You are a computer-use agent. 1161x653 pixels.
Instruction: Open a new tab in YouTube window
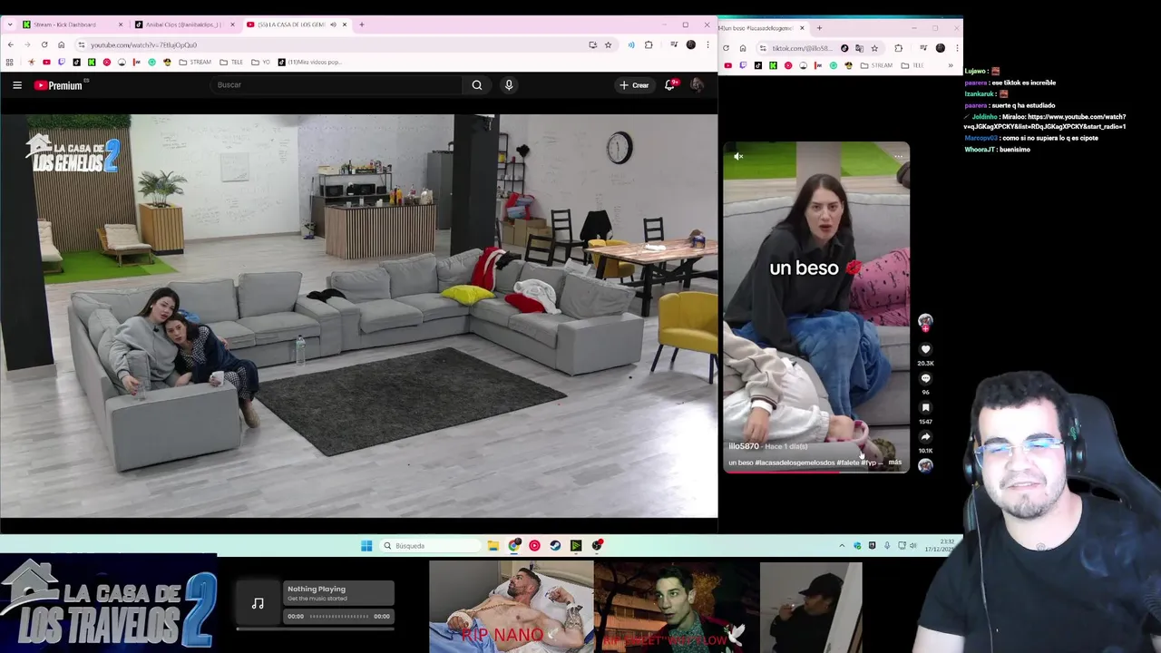coord(362,24)
